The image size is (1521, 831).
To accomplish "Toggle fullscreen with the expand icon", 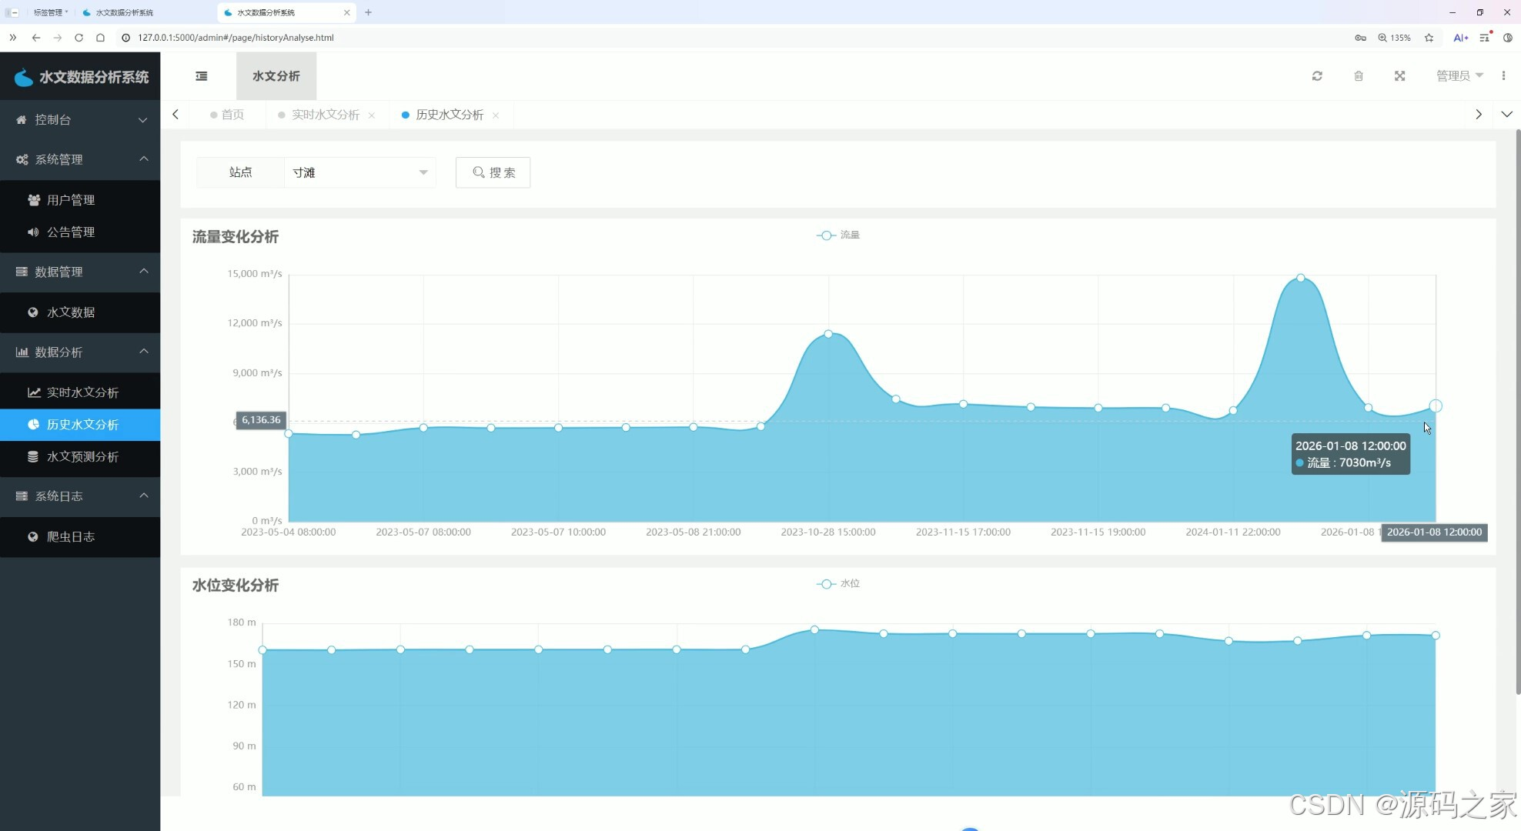I will click(x=1400, y=76).
